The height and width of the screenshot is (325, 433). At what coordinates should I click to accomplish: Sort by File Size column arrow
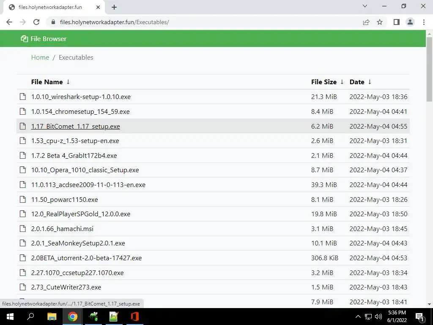coord(342,82)
